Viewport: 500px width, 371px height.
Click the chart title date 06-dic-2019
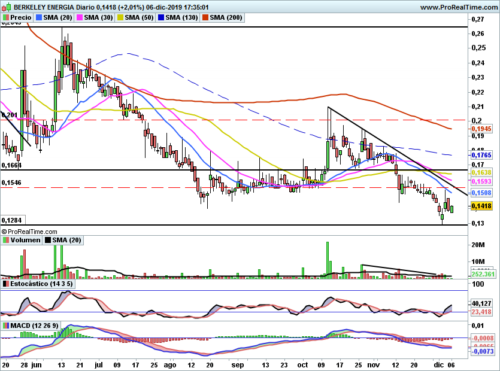pyautogui.click(x=164, y=7)
